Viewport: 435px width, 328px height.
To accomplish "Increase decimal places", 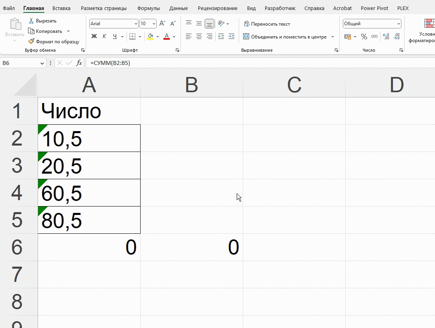I will 386,36.
